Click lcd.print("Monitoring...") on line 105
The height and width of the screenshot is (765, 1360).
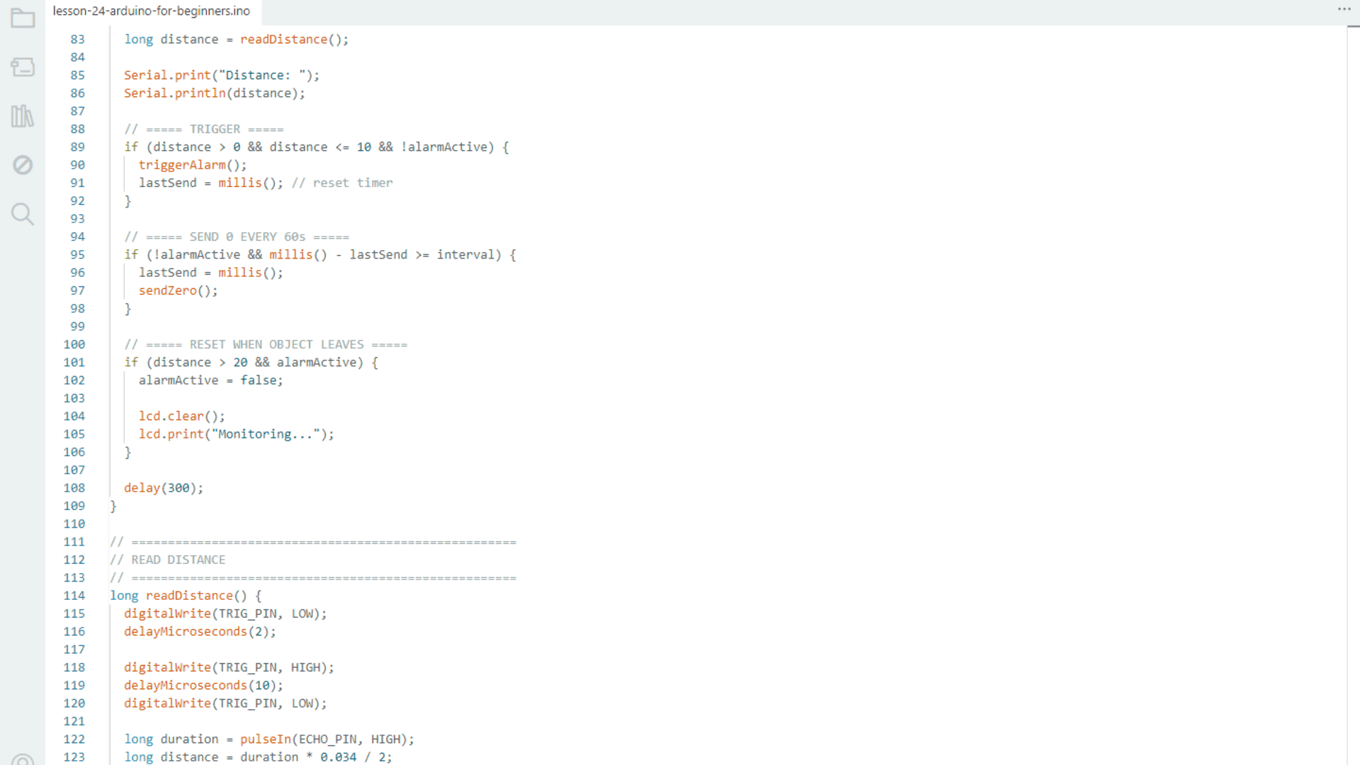click(x=233, y=434)
